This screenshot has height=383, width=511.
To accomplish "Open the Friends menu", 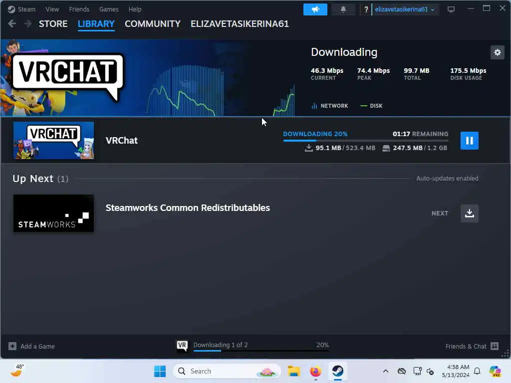I will [79, 9].
